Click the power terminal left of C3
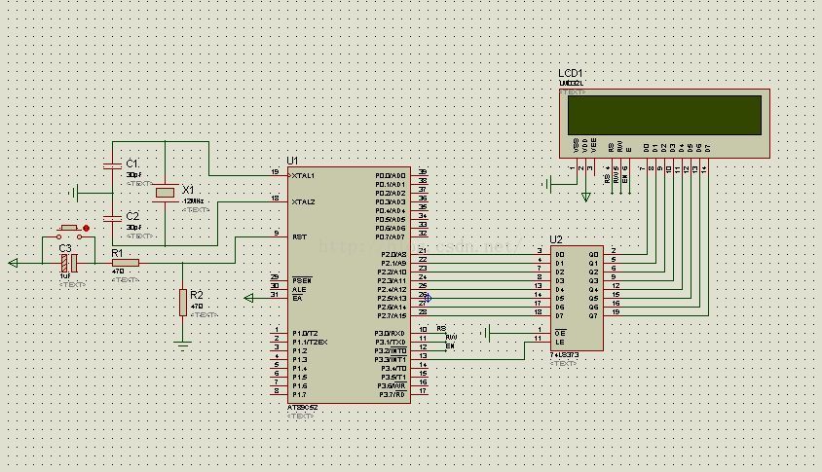 pyautogui.click(x=14, y=263)
